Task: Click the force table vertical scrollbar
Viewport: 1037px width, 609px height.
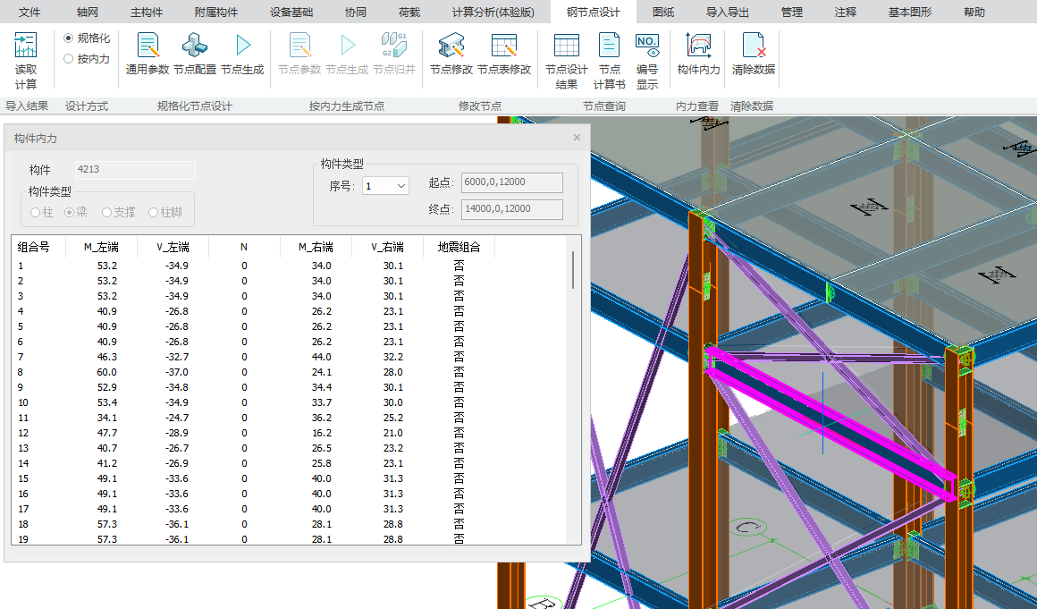Action: pos(573,270)
